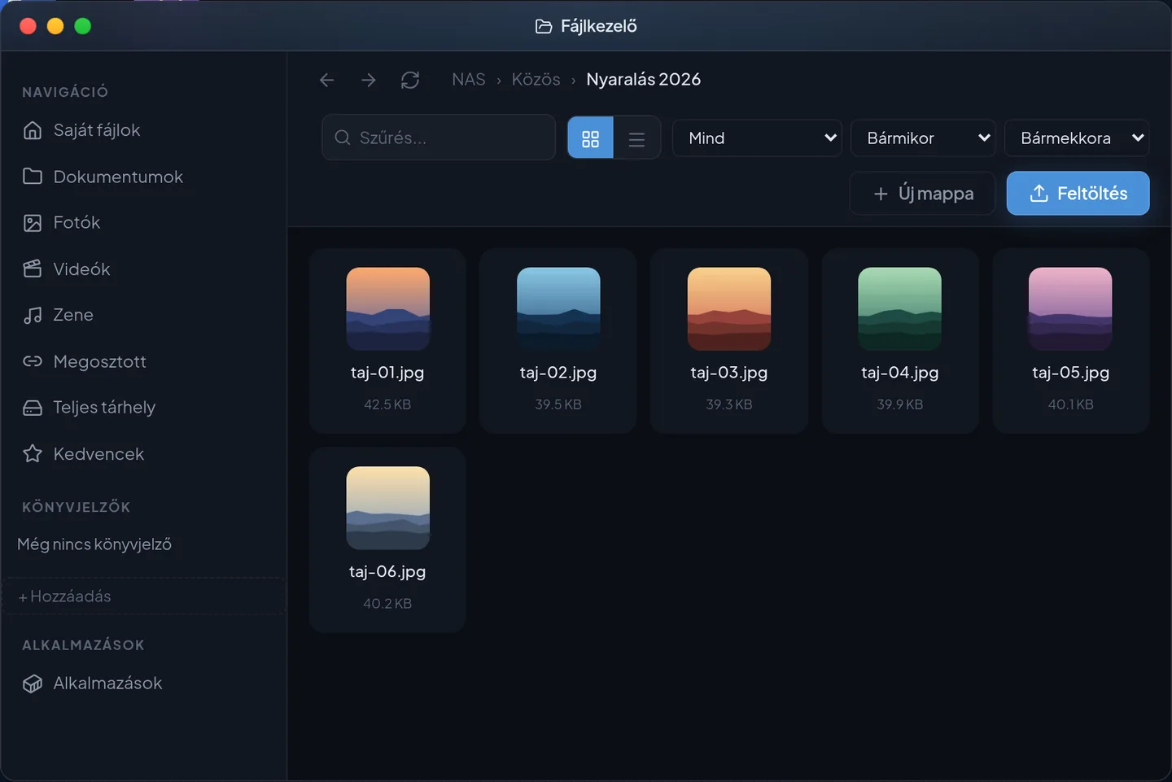The height and width of the screenshot is (782, 1172).
Task: Switch to grid view
Action: 590,138
